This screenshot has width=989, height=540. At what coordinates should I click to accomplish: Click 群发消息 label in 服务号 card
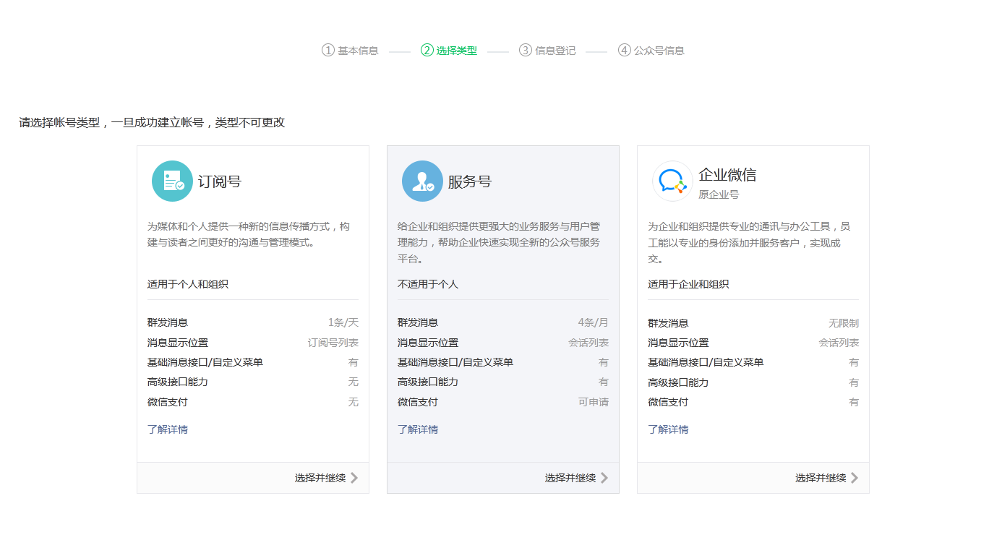418,323
